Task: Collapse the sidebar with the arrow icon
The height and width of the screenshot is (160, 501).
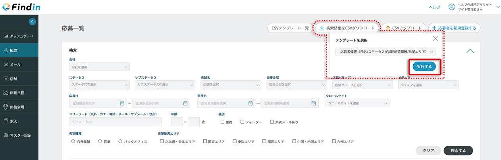Action: click(32, 22)
